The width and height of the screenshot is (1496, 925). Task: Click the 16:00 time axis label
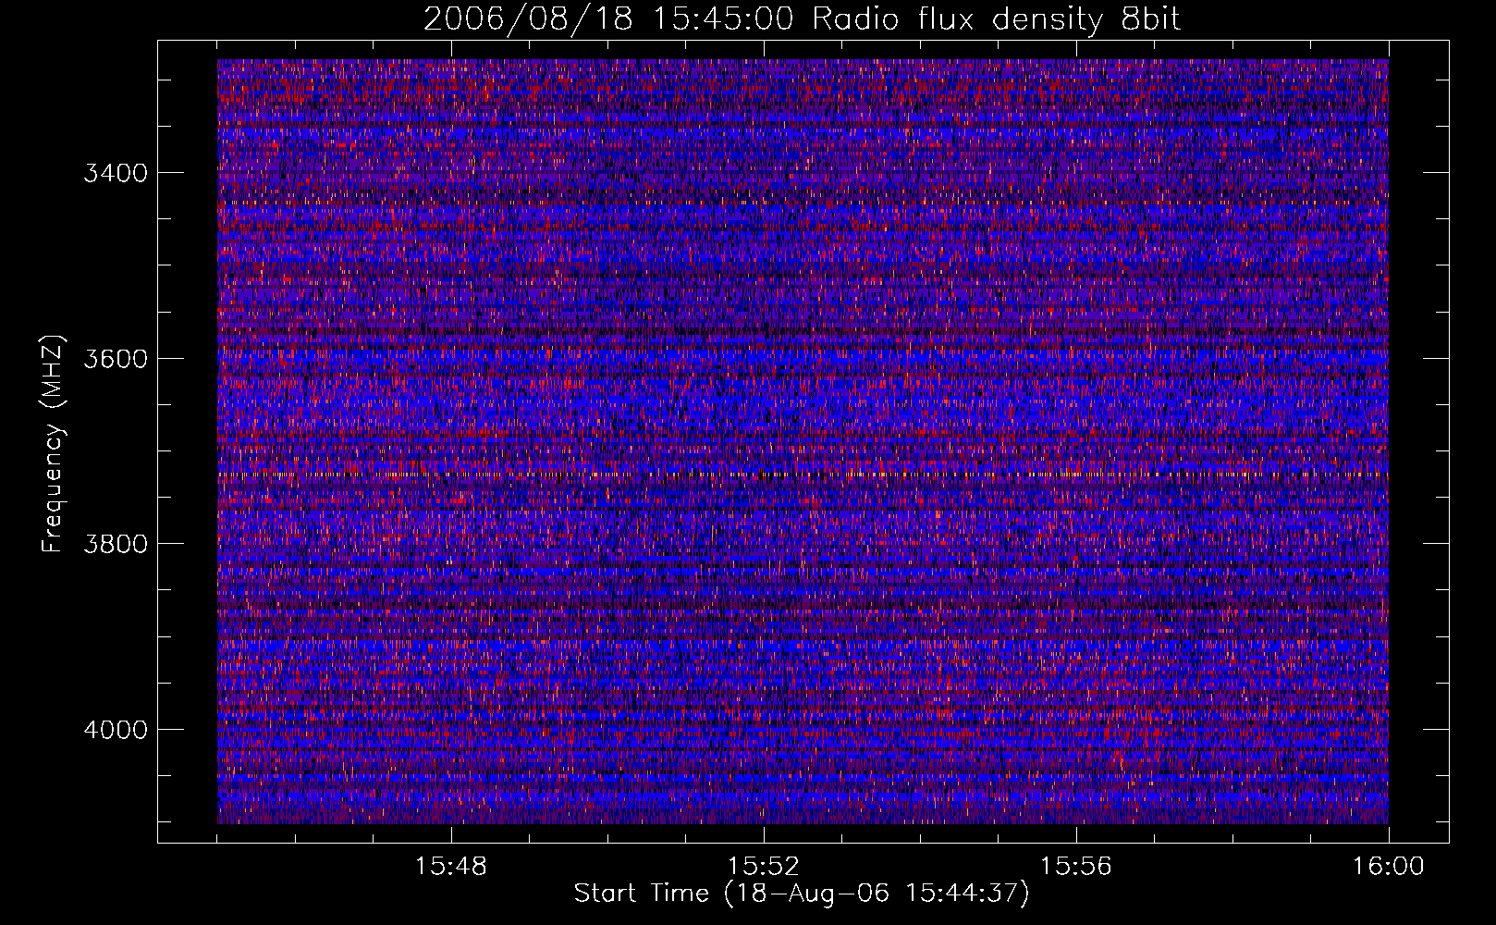[1388, 867]
